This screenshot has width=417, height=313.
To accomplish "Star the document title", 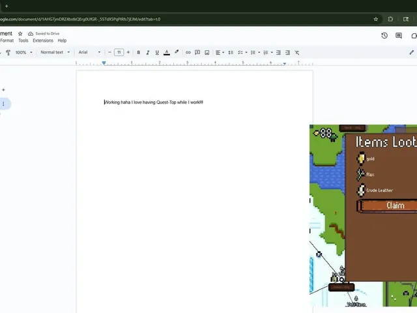I will tap(20, 33).
